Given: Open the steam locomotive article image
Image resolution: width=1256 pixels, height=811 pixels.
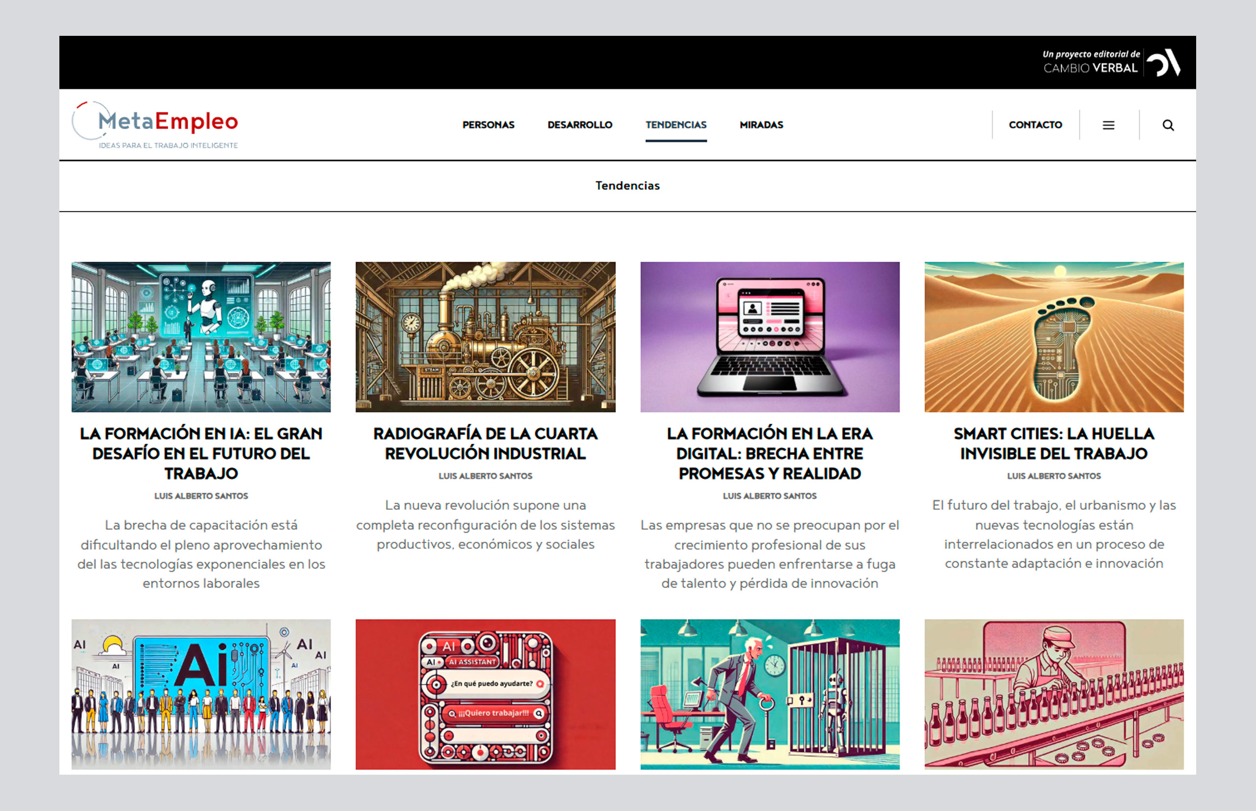Looking at the screenshot, I should tap(485, 337).
